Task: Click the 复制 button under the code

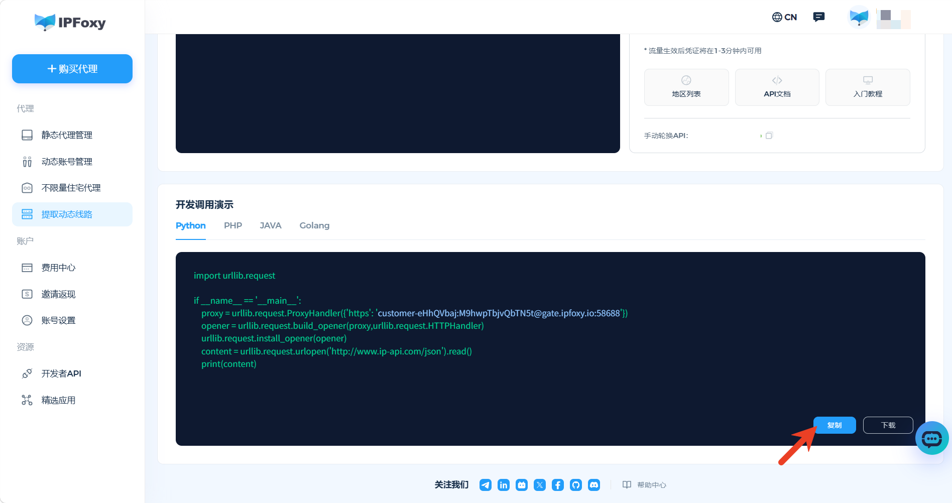Action: click(x=835, y=425)
